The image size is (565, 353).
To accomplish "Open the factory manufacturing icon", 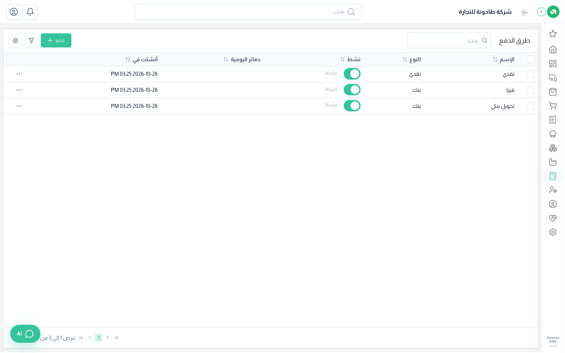I will point(553,162).
